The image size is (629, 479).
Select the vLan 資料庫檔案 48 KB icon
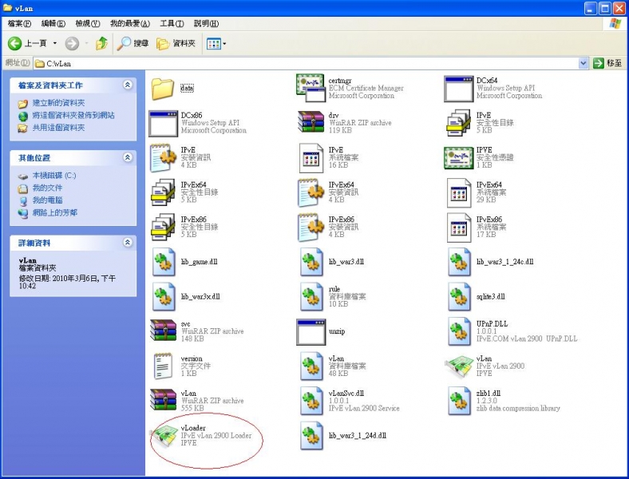tap(311, 366)
